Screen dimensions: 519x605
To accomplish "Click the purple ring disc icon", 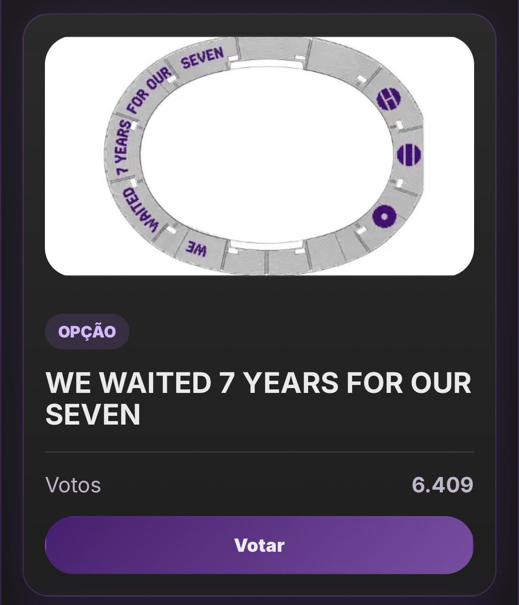I will [384, 217].
